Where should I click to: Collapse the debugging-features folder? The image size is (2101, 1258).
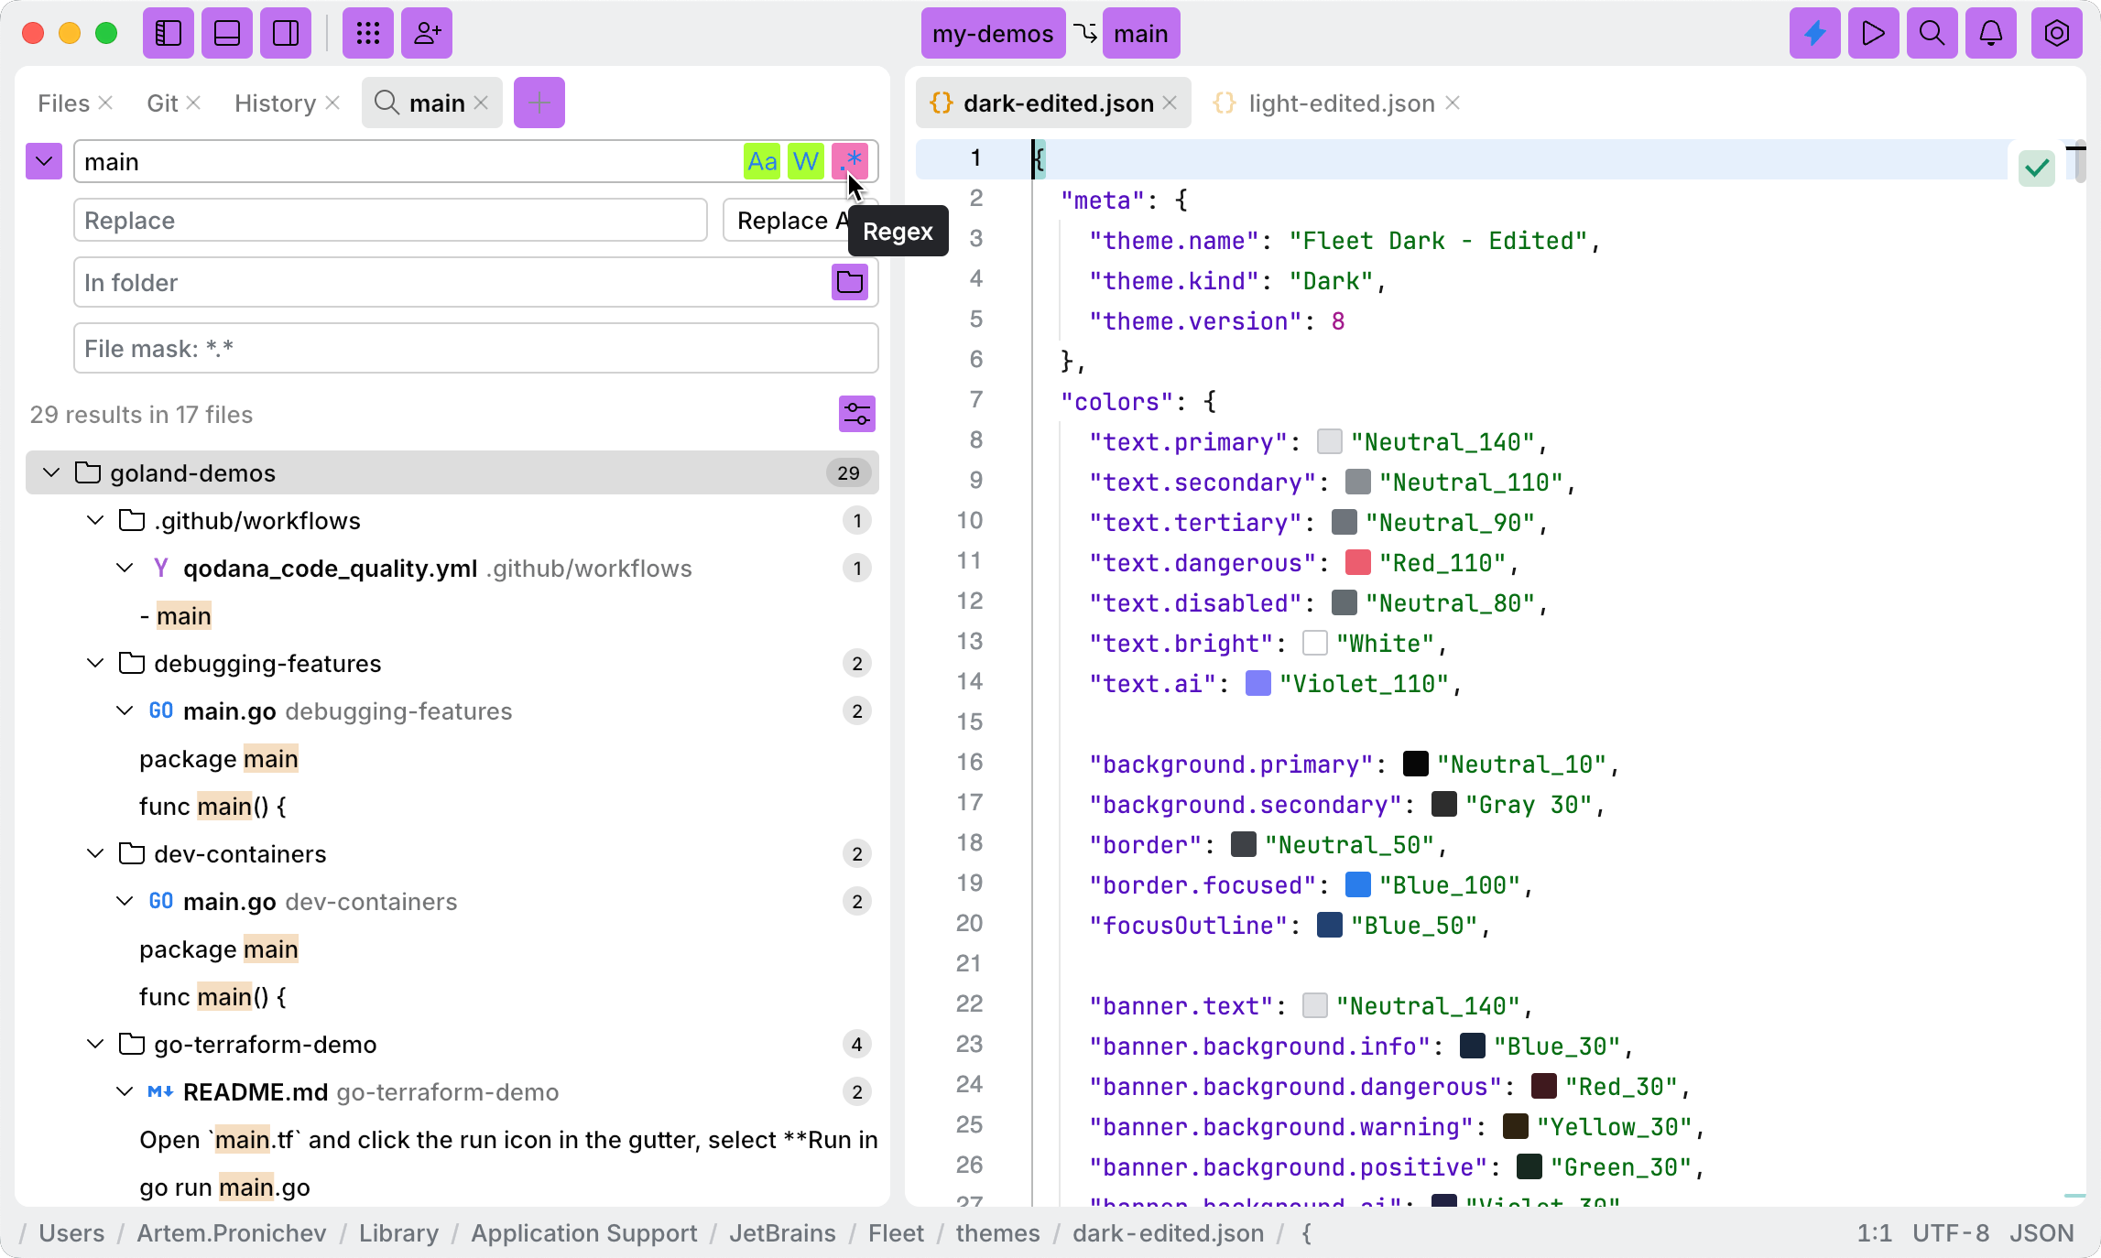coord(94,663)
